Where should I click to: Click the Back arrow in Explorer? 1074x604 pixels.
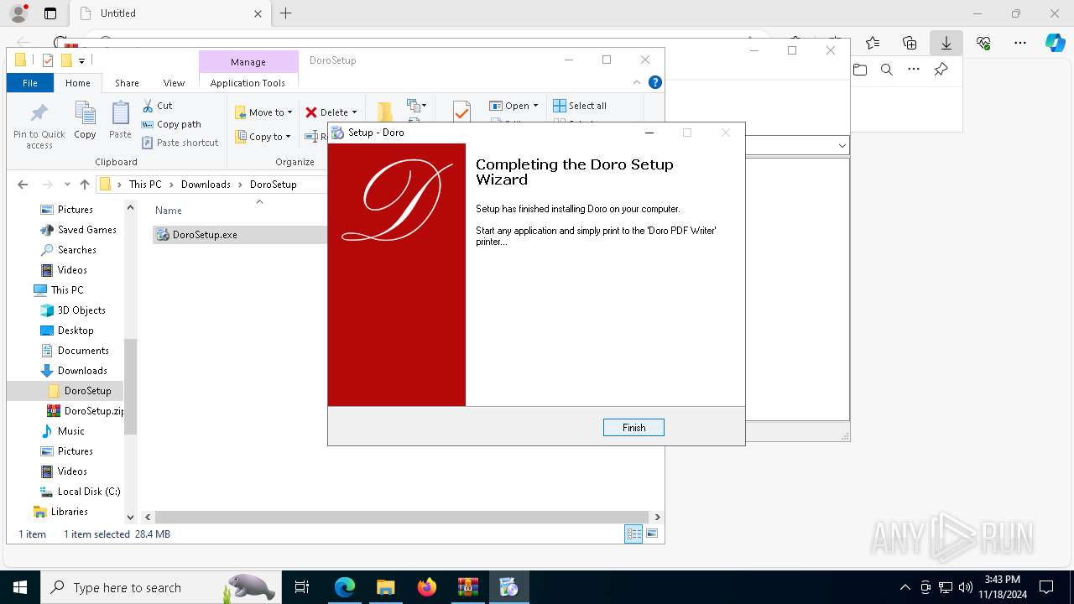(x=23, y=185)
